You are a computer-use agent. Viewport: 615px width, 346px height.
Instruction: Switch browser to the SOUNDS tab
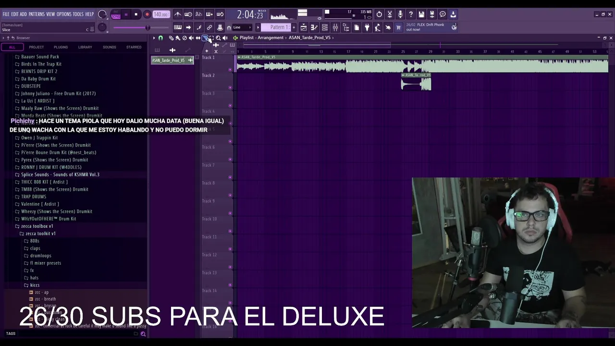point(109,47)
